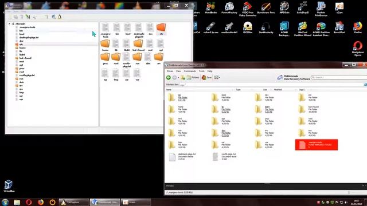Open oCam desktop shortcut
367x206 pixels.
pos(339,8)
